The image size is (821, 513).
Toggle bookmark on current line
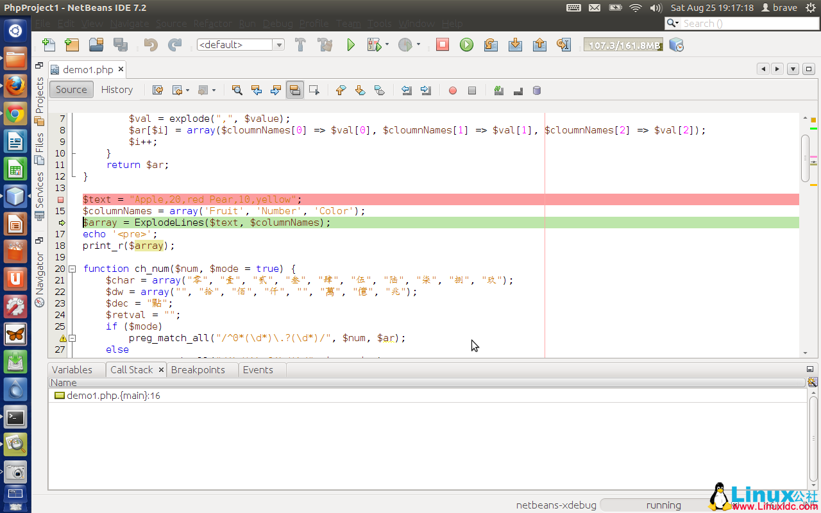click(x=380, y=90)
